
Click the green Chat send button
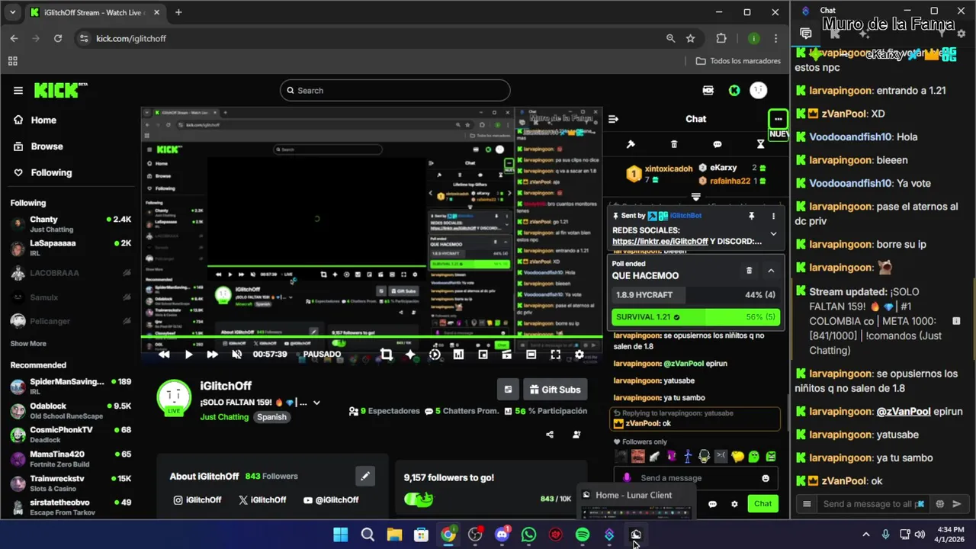coord(763,503)
